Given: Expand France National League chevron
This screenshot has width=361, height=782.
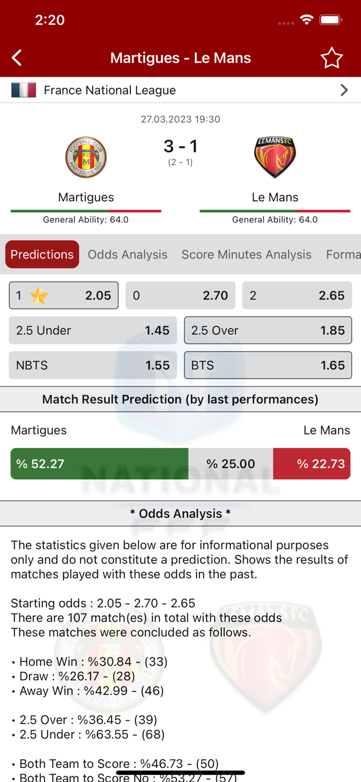Looking at the screenshot, I should pos(344,90).
